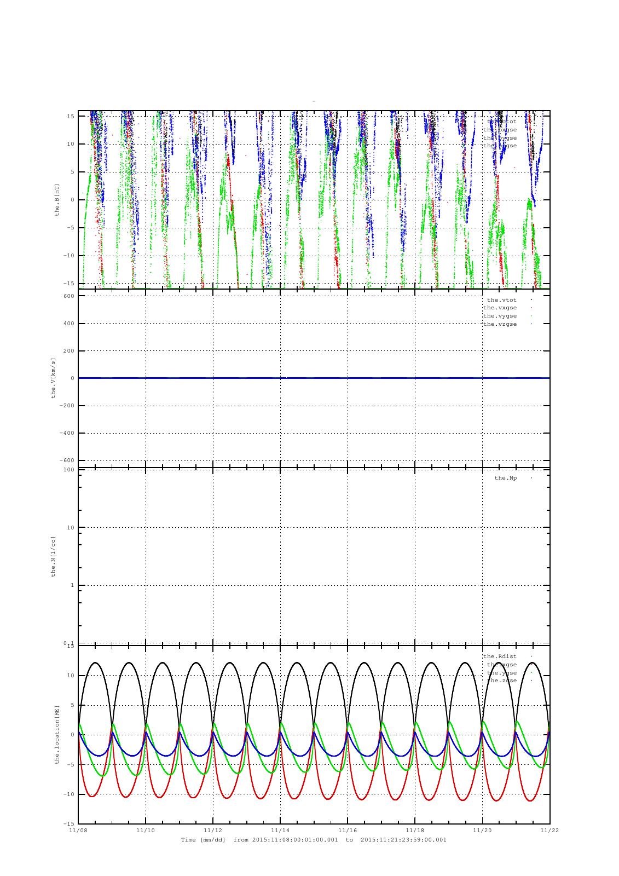Viewport: 619px width, 876px height.
Task: Click the 400 tick on velocity axis
Action: click(68, 324)
